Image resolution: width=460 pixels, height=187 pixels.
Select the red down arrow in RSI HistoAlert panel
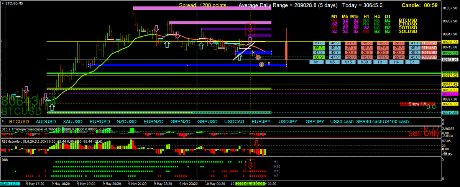[x=256, y=144]
